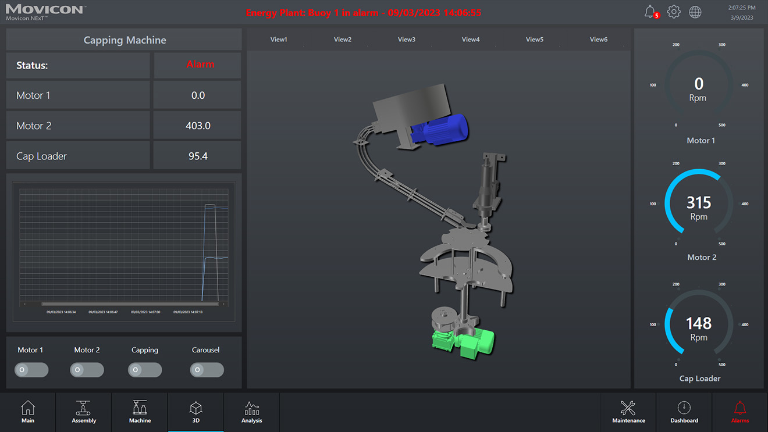This screenshot has height=432, width=768.
Task: Open the Main home screen
Action: click(x=27, y=412)
